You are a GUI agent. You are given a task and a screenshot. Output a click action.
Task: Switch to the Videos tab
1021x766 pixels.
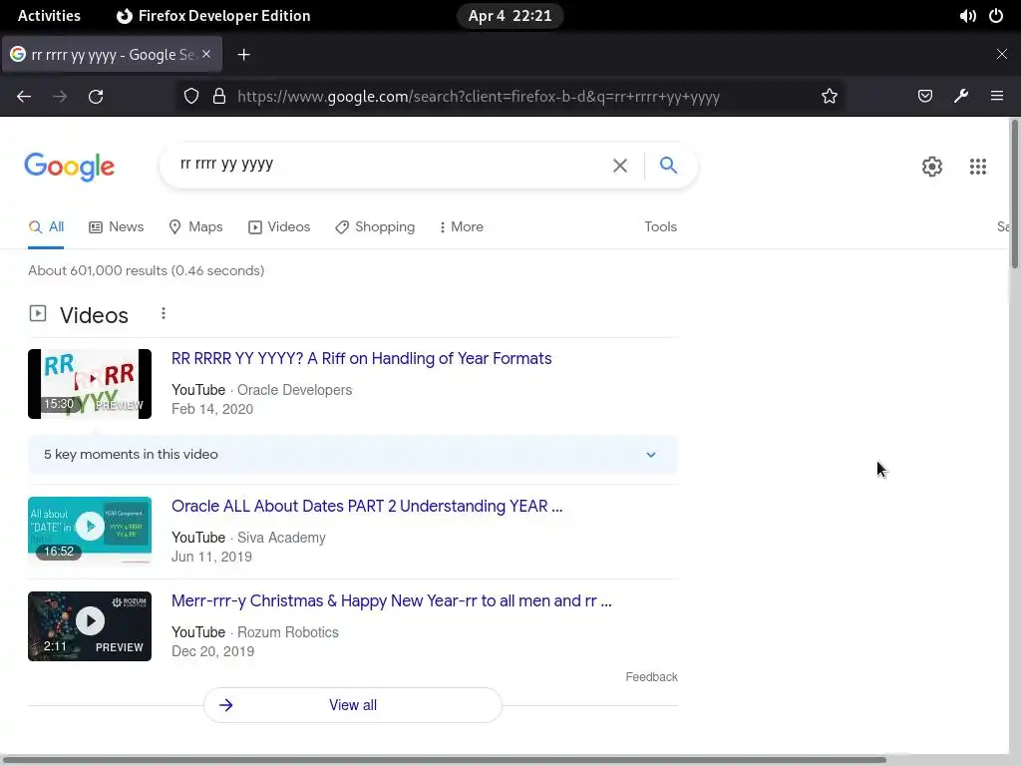pos(279,226)
